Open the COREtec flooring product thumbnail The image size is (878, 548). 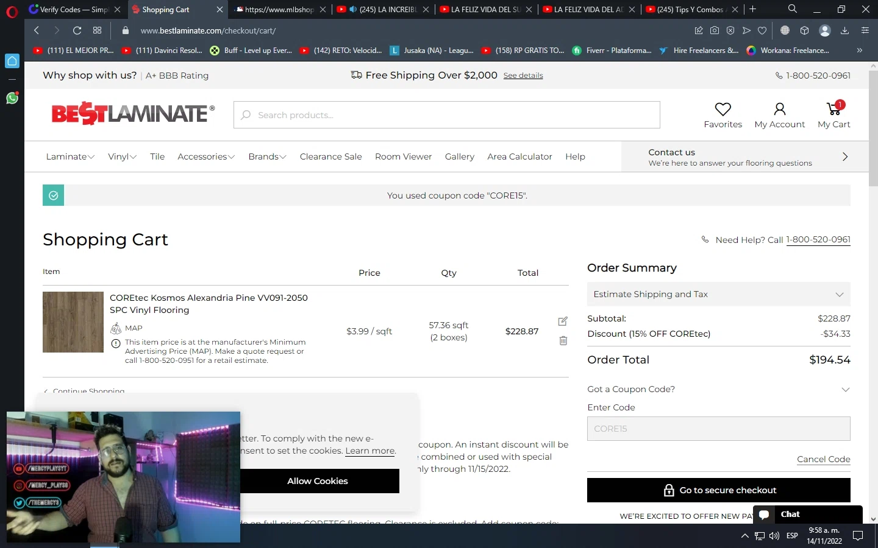tap(73, 322)
